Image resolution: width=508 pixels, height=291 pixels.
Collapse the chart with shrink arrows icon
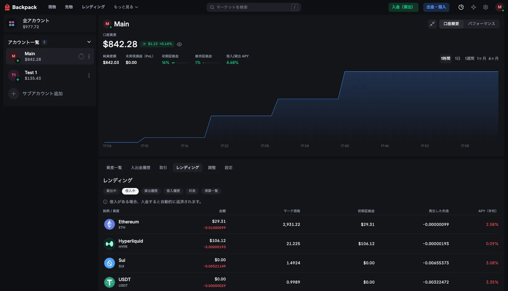pos(432,24)
